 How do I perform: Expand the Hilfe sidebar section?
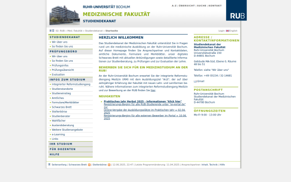pyautogui.click(x=70, y=154)
